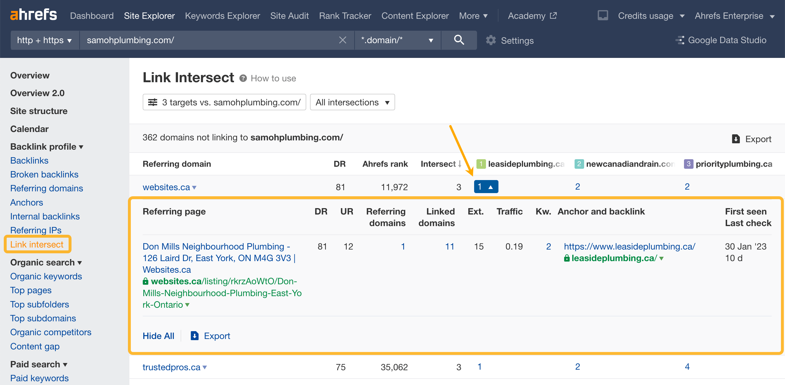Click the Backlinks sidebar icon
This screenshot has width=785, height=385.
pyautogui.click(x=29, y=160)
